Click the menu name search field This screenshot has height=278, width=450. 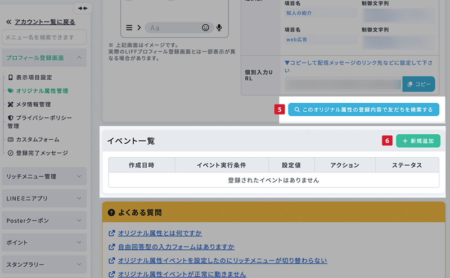click(x=44, y=38)
